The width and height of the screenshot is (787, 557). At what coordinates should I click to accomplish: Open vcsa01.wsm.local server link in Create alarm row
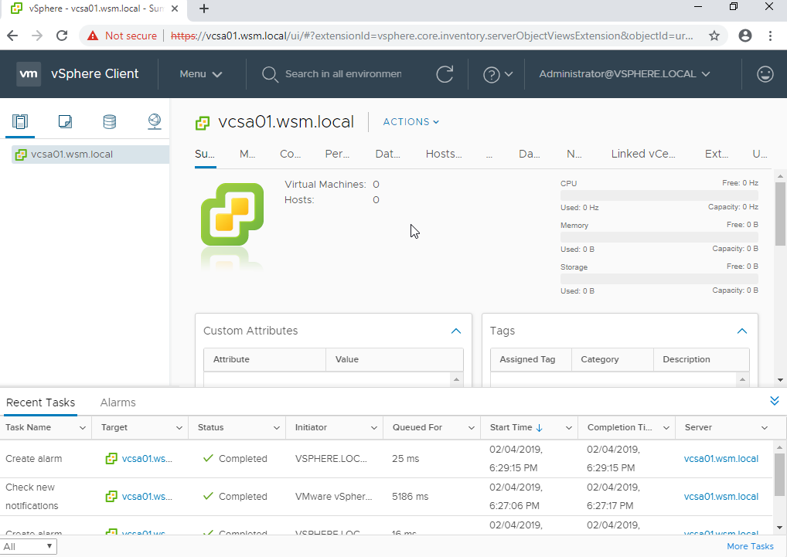pos(721,459)
